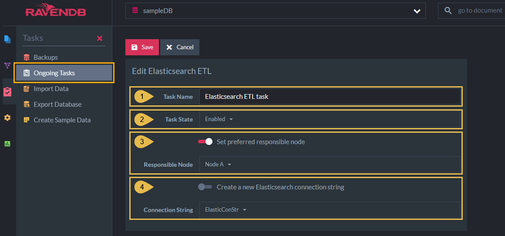Click the Task Name label
The width and height of the screenshot is (505, 236).
click(178, 97)
